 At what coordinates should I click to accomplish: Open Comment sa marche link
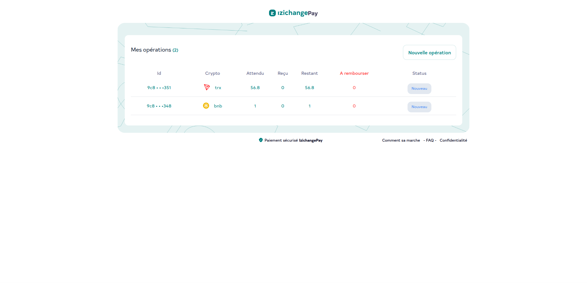pyautogui.click(x=401, y=140)
